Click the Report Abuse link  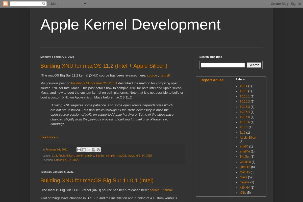click(212, 80)
